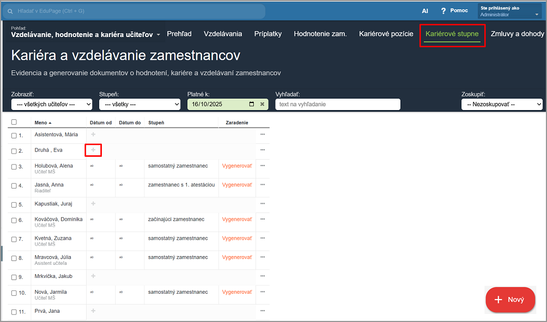Add career level for Kapustiak, Juraj

pyautogui.click(x=93, y=204)
